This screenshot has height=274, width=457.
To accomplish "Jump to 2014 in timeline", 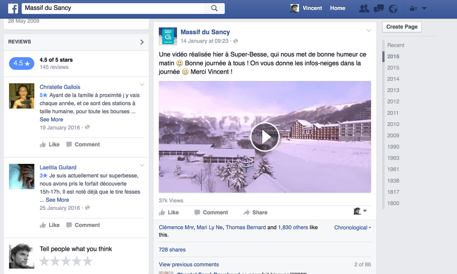I will [x=393, y=79].
